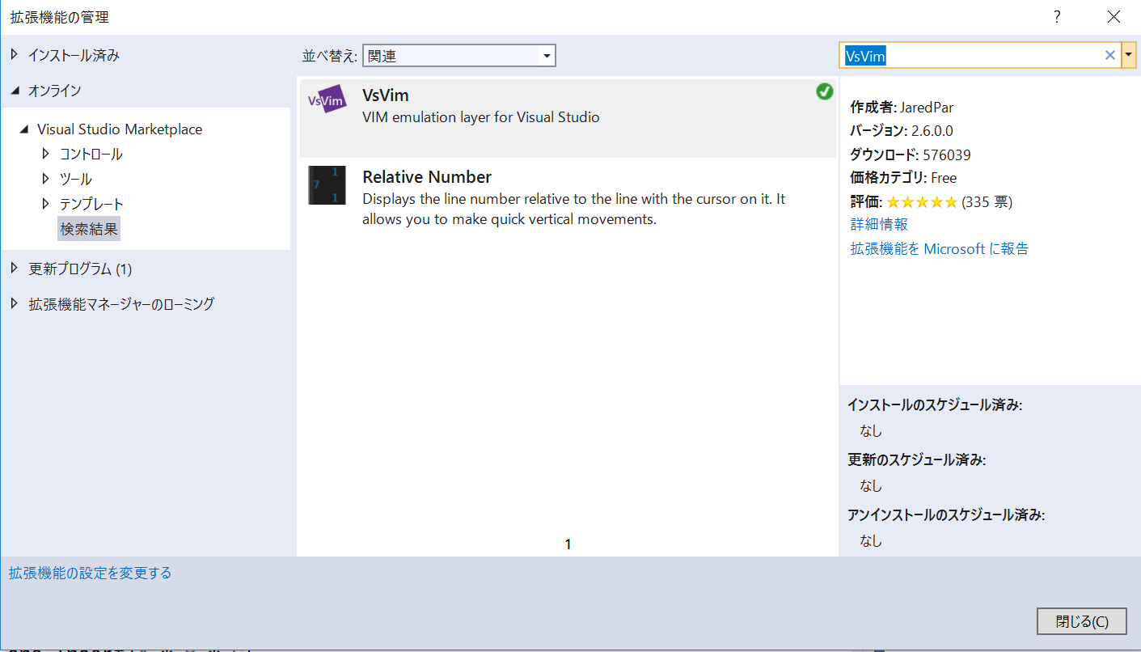The height and width of the screenshot is (652, 1141).
Task: Select the 検索結果 tree item
Action: click(x=88, y=228)
